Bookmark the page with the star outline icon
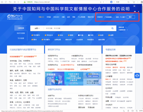 15,2
